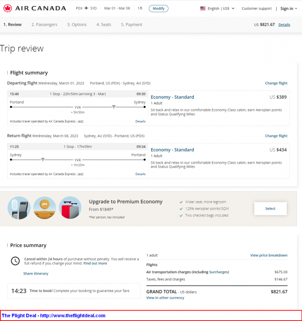Open Details for departing Portland–Sydney flight
Screen dimensions: 302x321
point(140,121)
